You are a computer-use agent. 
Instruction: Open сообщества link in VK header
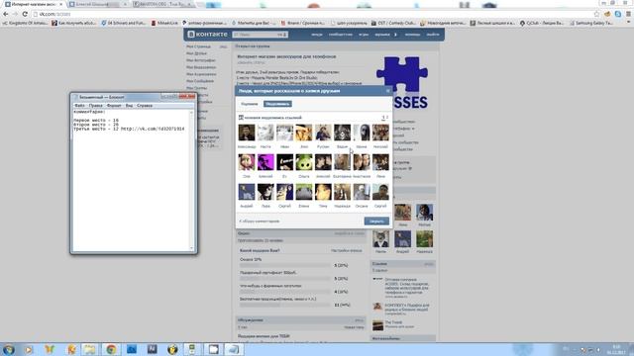click(x=340, y=35)
